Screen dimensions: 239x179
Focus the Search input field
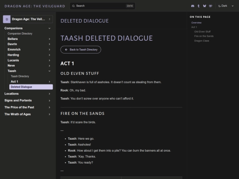102,6
